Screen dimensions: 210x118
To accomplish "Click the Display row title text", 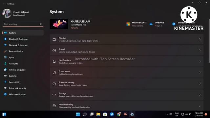I will (62, 38).
